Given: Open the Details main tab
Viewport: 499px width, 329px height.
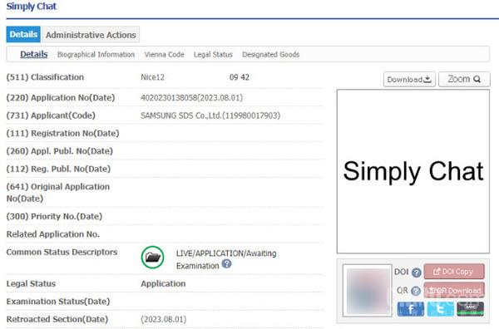Looking at the screenshot, I should click(x=23, y=34).
